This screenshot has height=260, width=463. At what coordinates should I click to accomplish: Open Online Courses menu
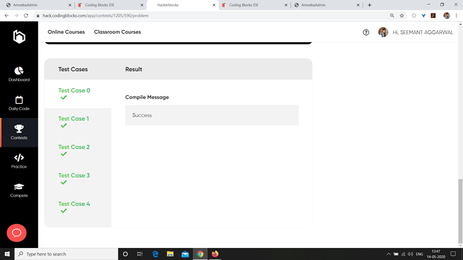pyautogui.click(x=66, y=32)
